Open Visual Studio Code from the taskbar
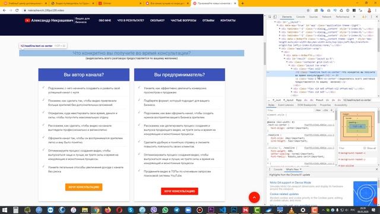The height and width of the screenshot is (214, 380). coord(223,210)
